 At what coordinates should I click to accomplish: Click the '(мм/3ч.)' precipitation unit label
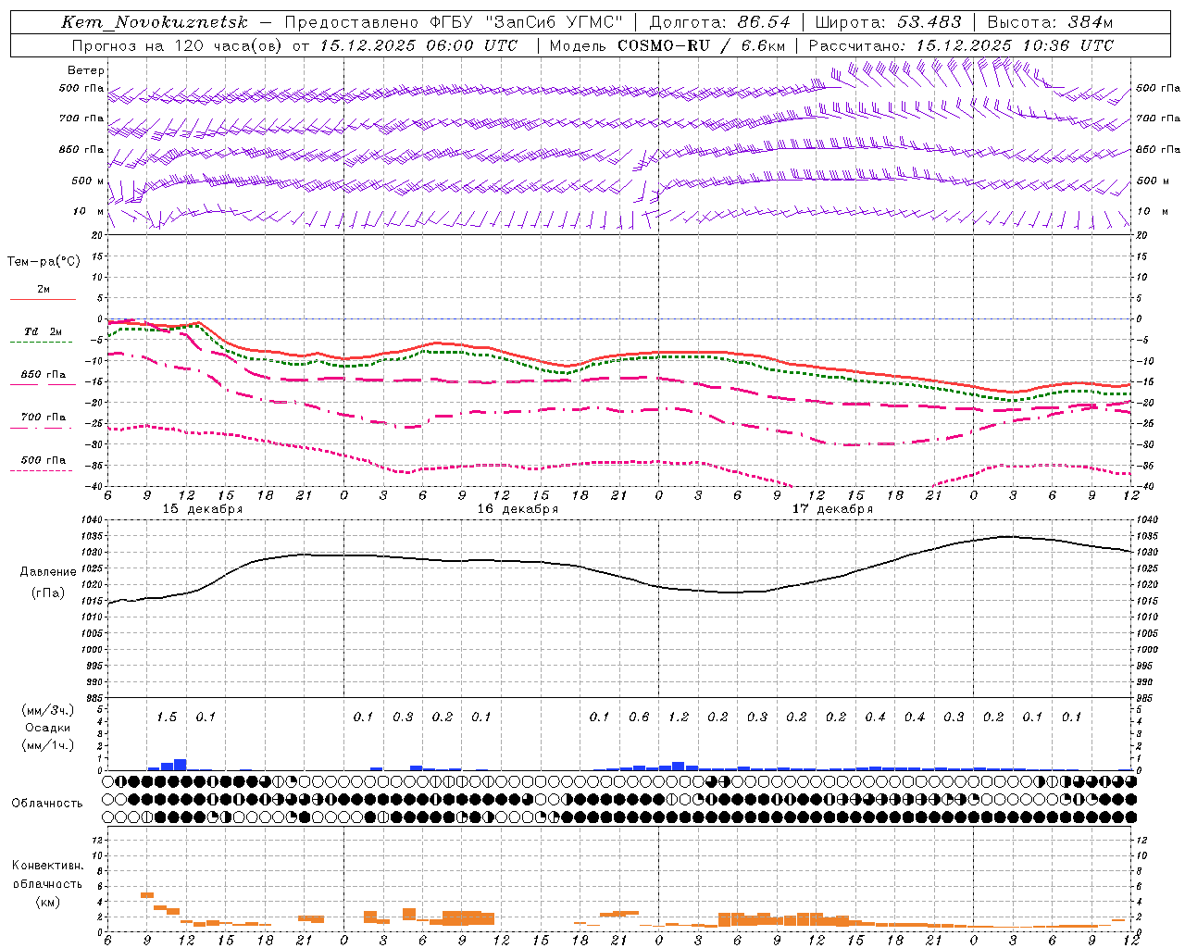(48, 710)
